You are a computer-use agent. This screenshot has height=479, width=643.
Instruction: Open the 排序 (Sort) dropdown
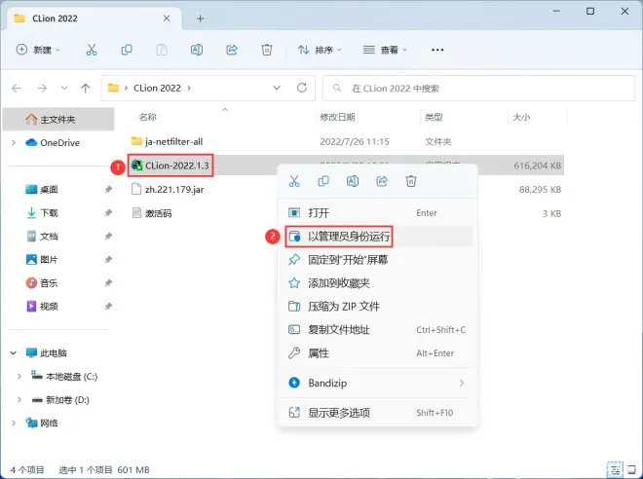320,50
